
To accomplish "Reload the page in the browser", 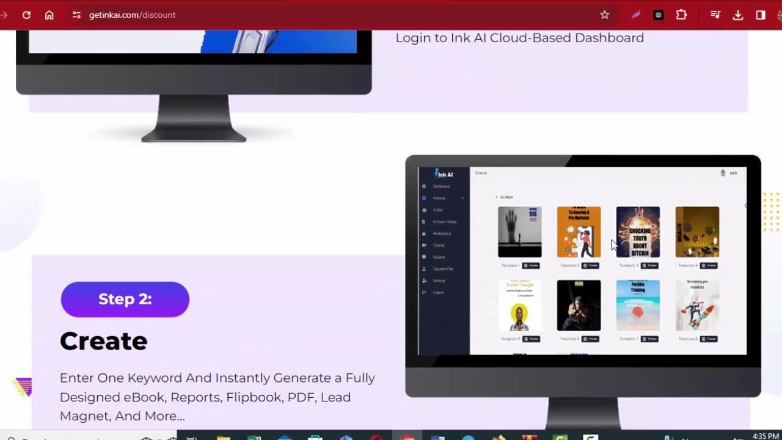I will (26, 15).
